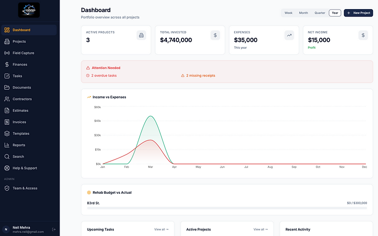Screen dimensions: 378x236
Task: Click the Team & Access shield icon
Action: pos(7,188)
